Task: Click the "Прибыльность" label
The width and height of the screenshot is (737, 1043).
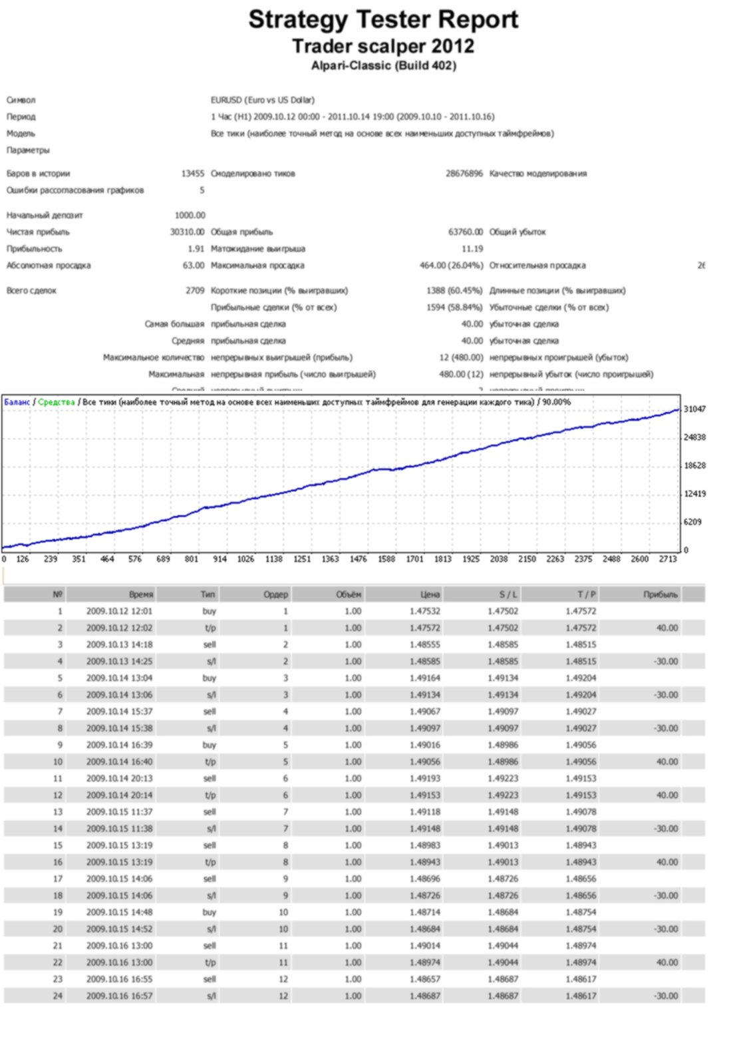Action: [35, 249]
